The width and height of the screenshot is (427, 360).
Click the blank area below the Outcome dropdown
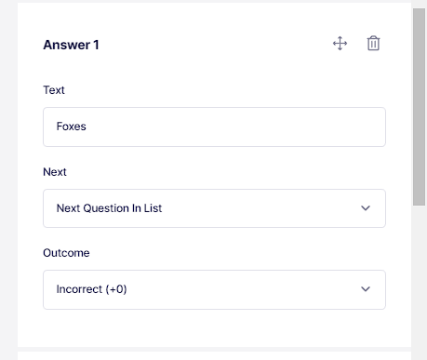coord(214,328)
